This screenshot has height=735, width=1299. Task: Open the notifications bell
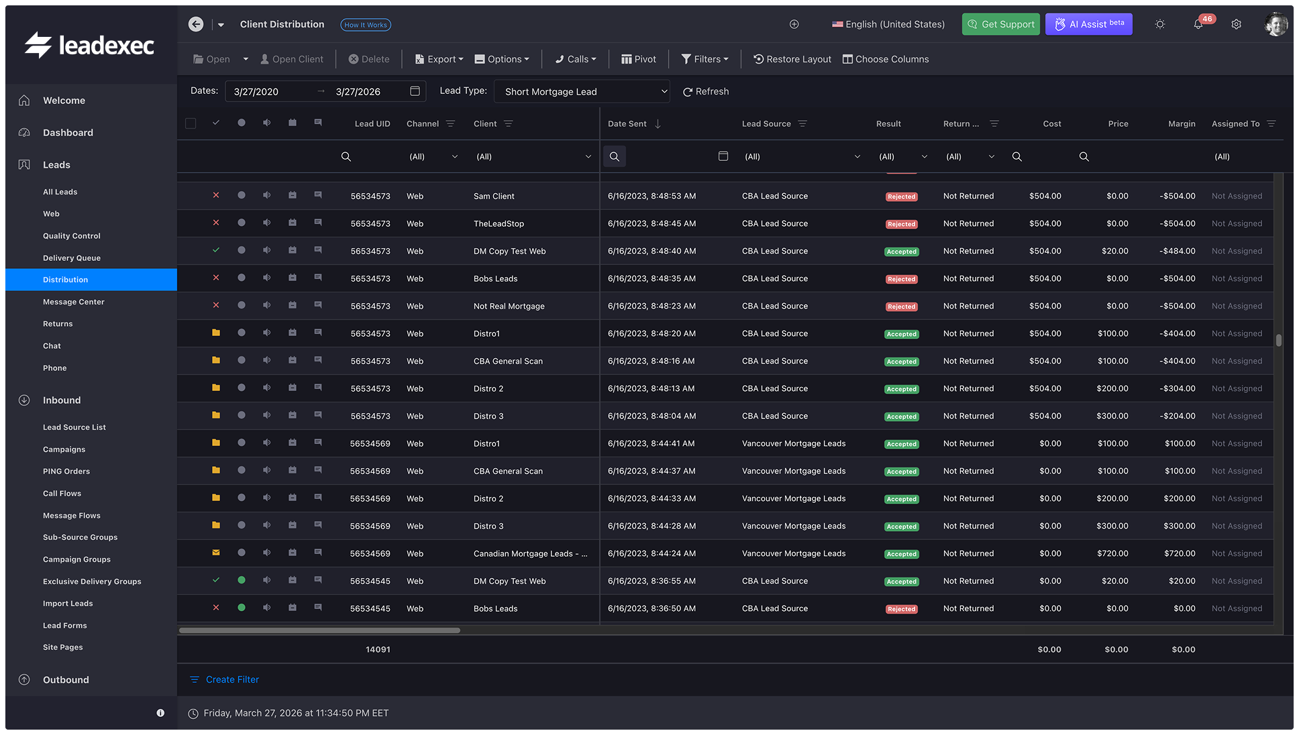(x=1198, y=24)
